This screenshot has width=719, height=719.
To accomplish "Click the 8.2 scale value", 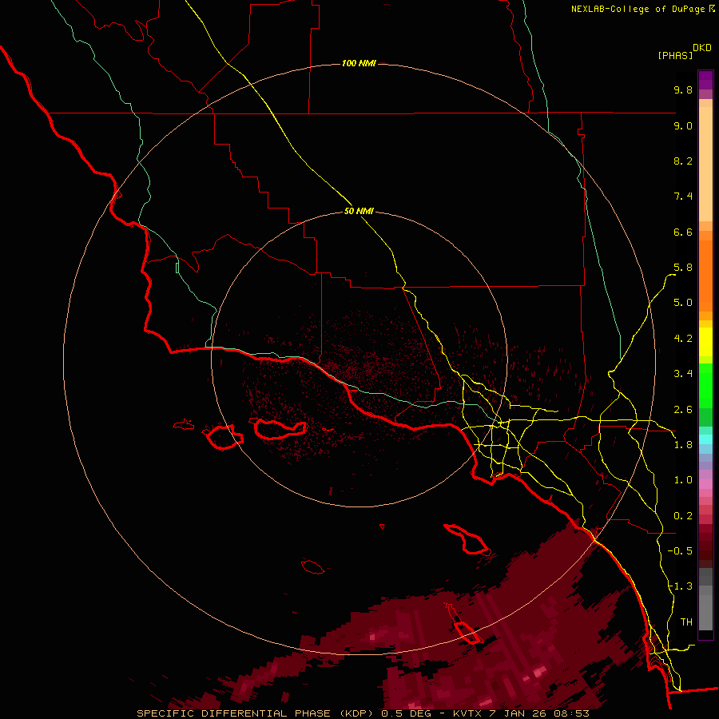I will point(683,161).
